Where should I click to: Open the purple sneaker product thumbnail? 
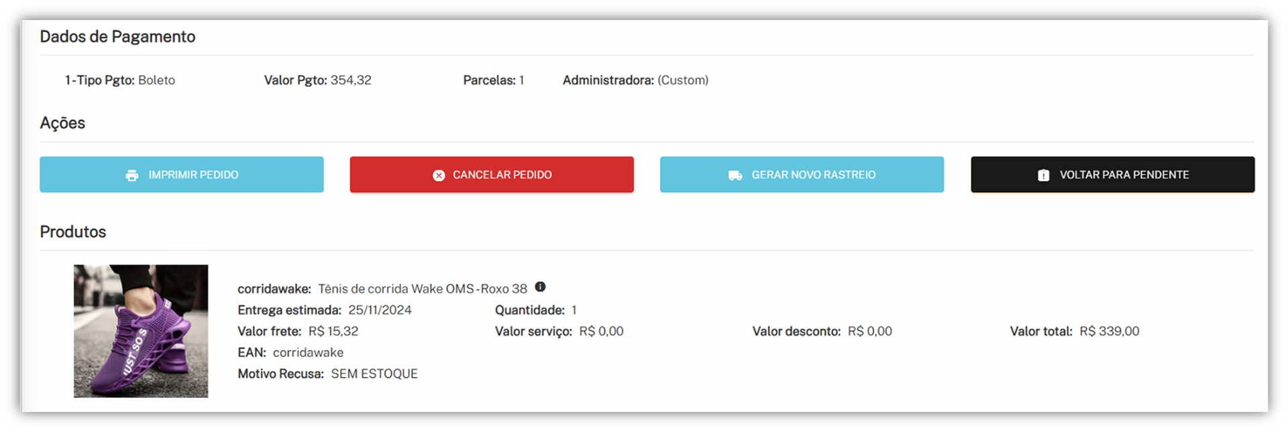[x=141, y=331]
